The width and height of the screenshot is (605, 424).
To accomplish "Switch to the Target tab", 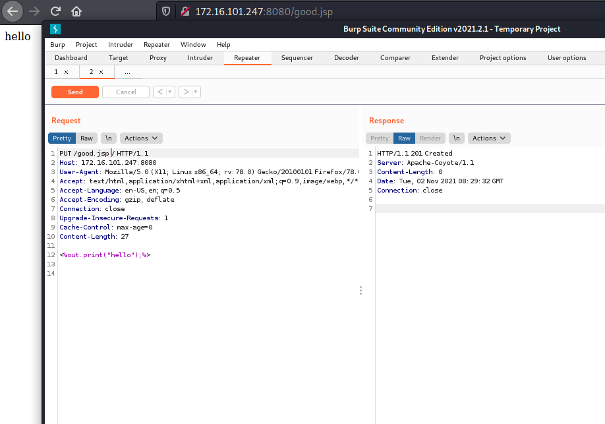I will click(x=118, y=58).
